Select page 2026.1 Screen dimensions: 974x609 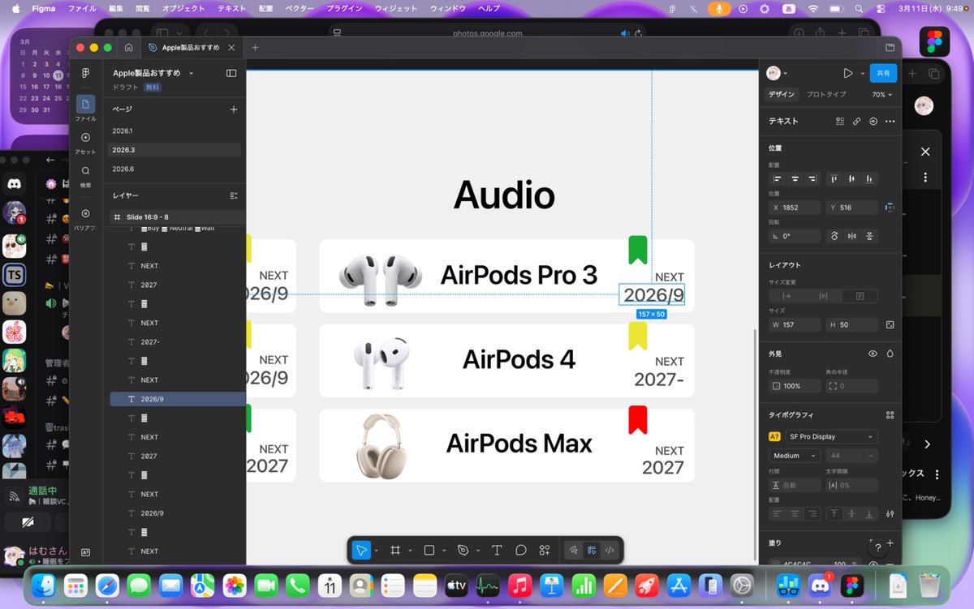click(175, 131)
